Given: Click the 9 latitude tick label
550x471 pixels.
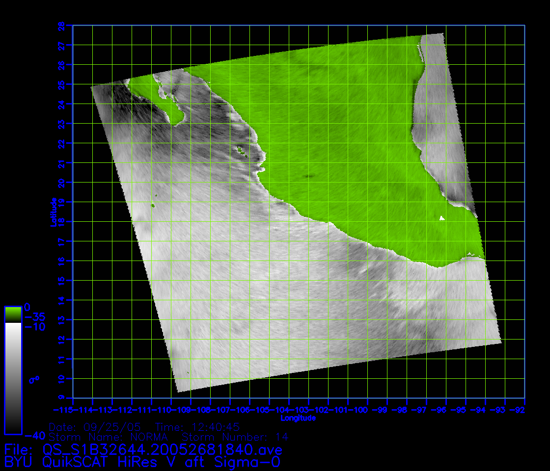Looking at the screenshot, I should click(x=61, y=398).
